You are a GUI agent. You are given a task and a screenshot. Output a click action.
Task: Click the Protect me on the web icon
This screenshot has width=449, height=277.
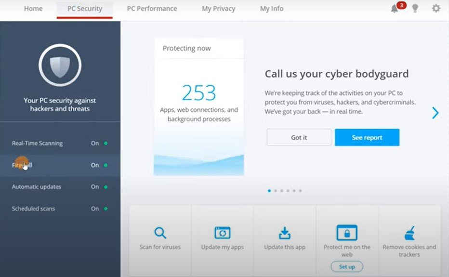click(x=347, y=232)
